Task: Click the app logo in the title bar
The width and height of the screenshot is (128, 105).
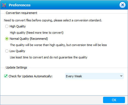Action: pyautogui.click(x=4, y=5)
